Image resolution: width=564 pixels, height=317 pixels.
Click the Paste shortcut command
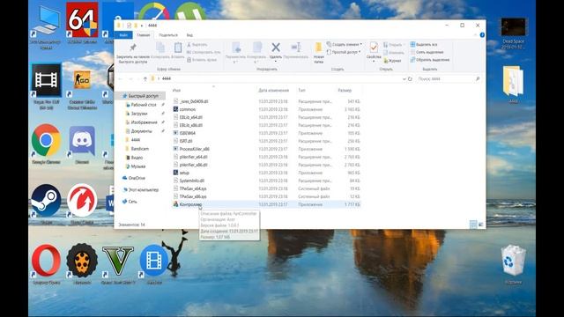[x=202, y=60]
